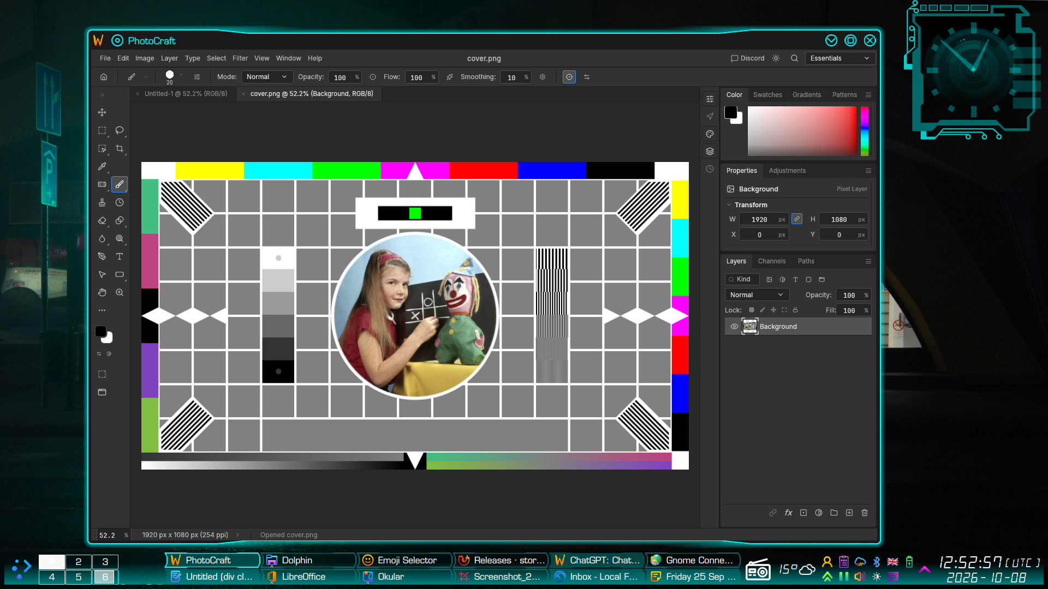This screenshot has height=589, width=1048.
Task: Click the home icon in options bar
Action: (x=104, y=77)
